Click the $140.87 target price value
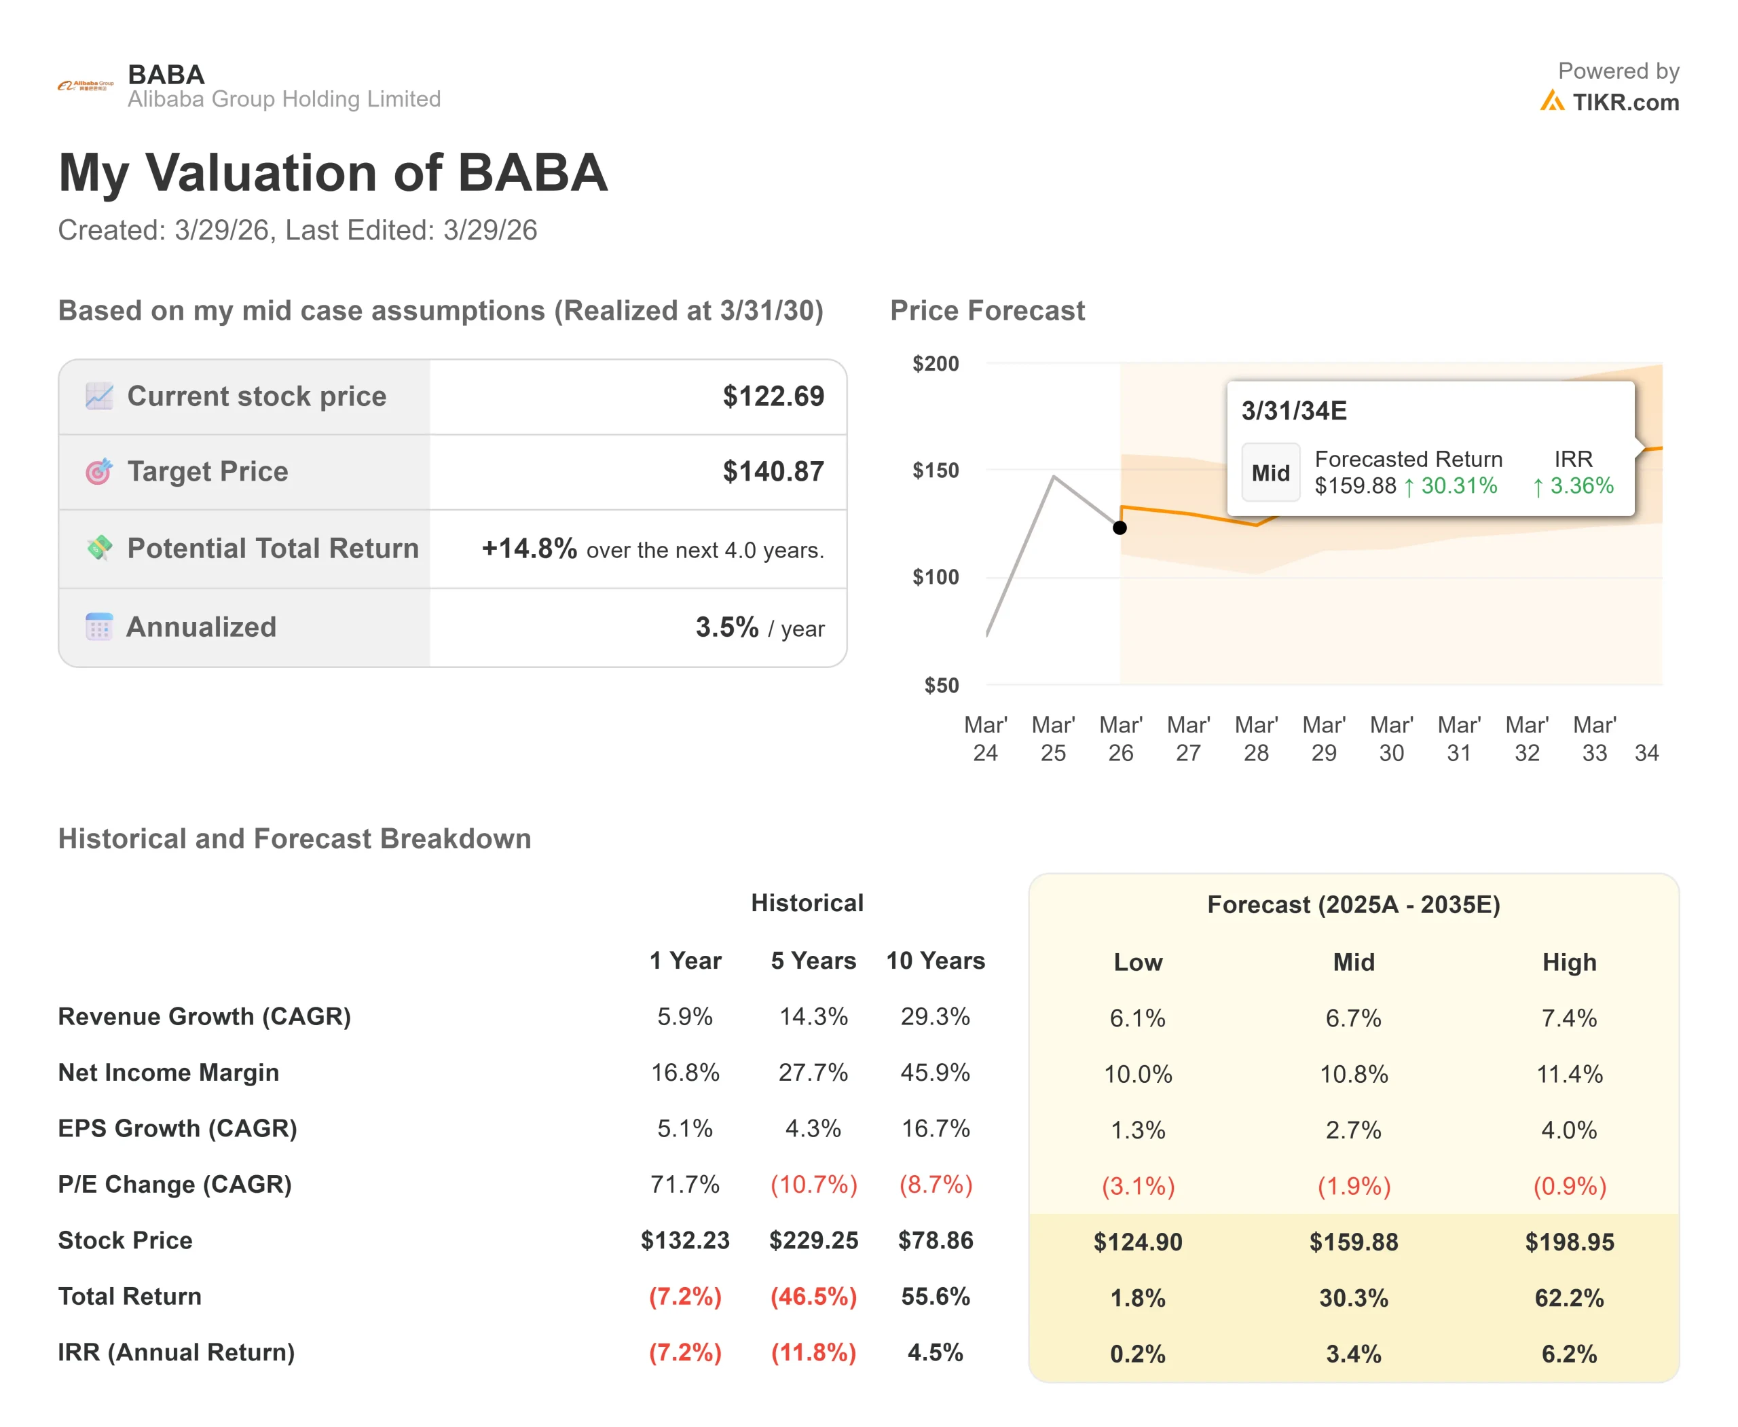Viewport: 1738px width, 1427px height. (x=773, y=472)
